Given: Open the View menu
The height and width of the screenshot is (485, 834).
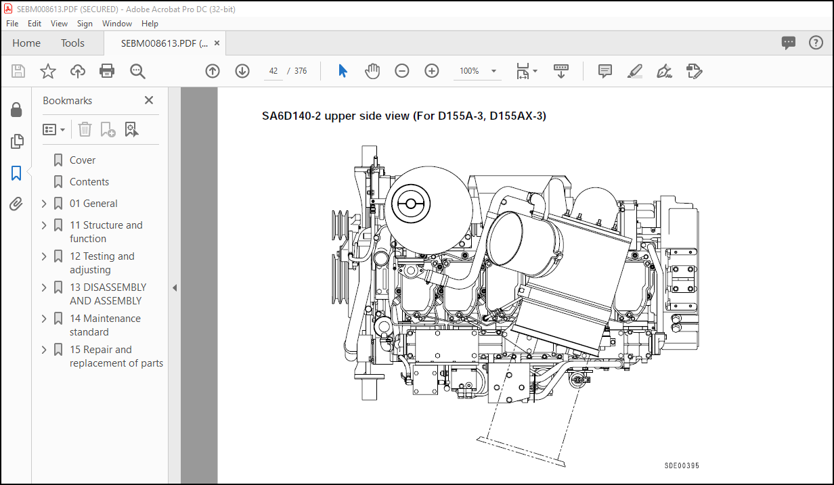Looking at the screenshot, I should (60, 23).
